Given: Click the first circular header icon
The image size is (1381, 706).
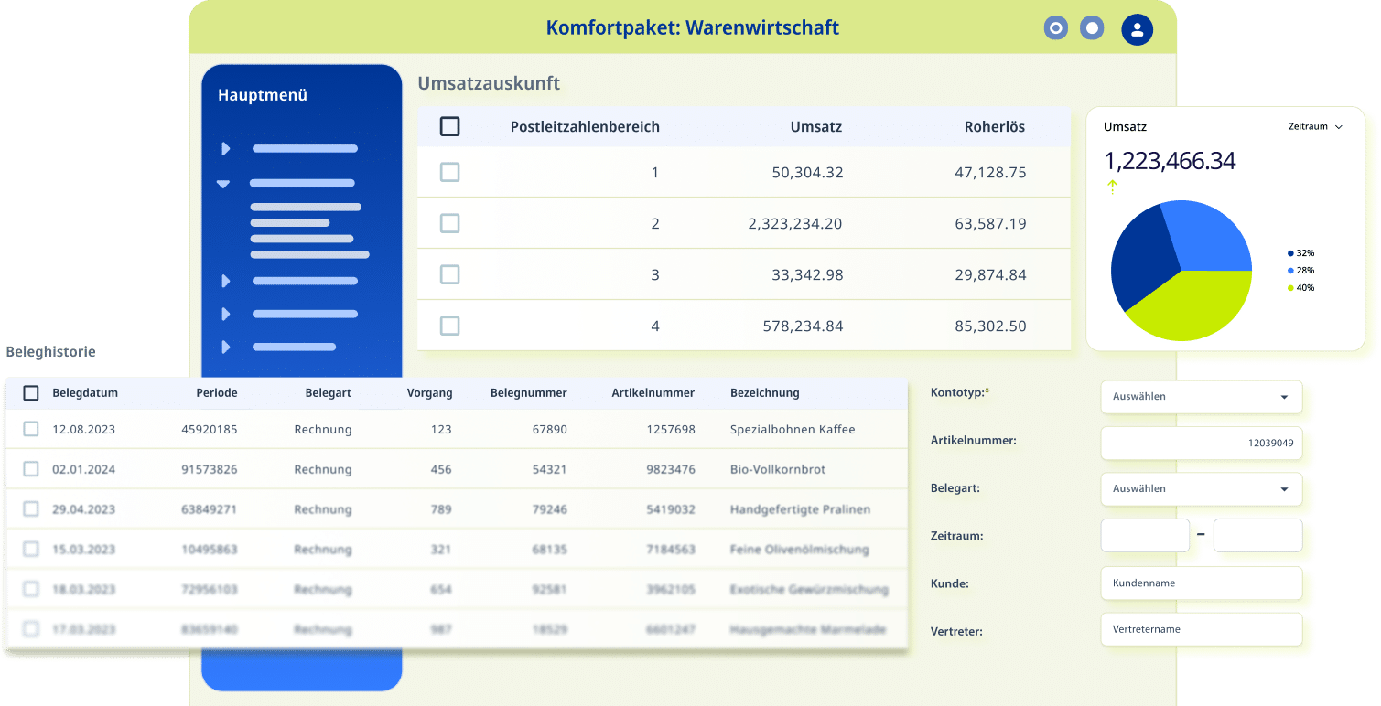Looking at the screenshot, I should click(x=1056, y=28).
